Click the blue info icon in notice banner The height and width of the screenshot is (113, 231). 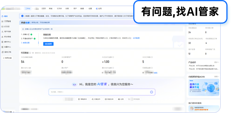[x=22, y=16]
